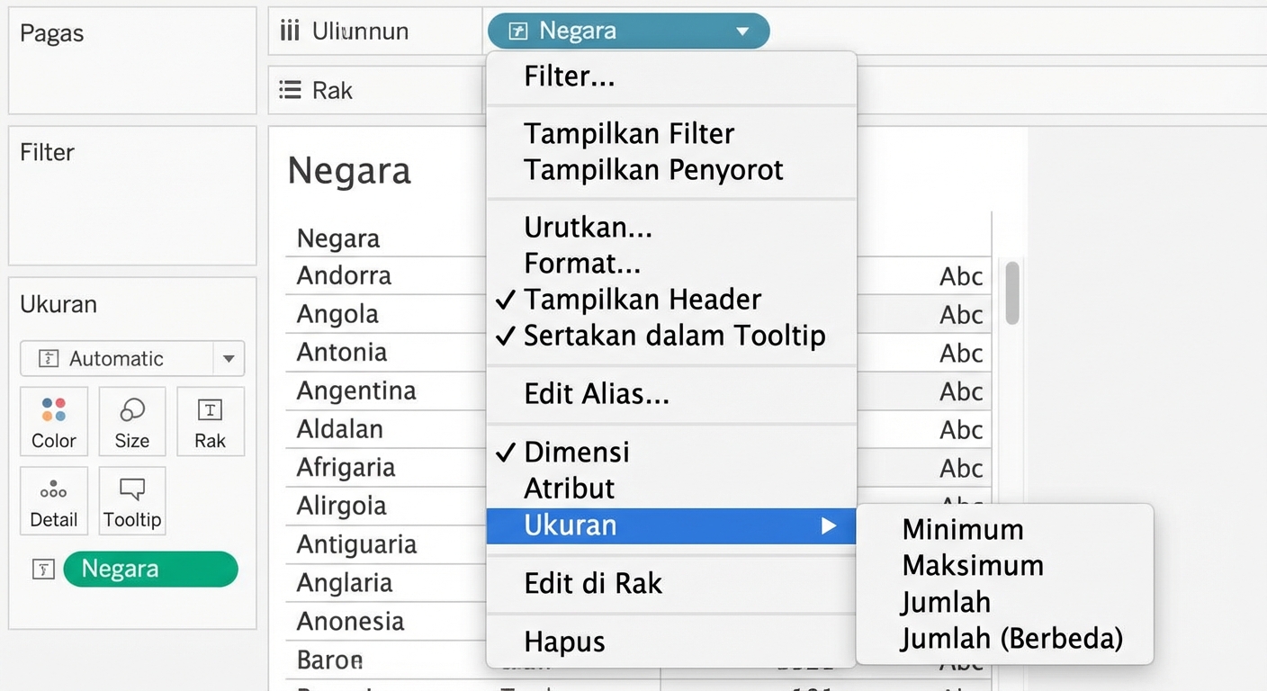Toggle Sertakan dalam Tooltip option

tap(675, 336)
